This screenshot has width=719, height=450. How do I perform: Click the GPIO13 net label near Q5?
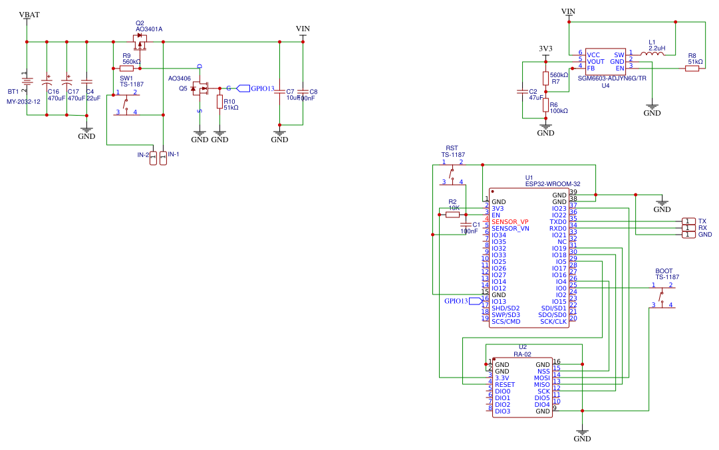(261, 88)
